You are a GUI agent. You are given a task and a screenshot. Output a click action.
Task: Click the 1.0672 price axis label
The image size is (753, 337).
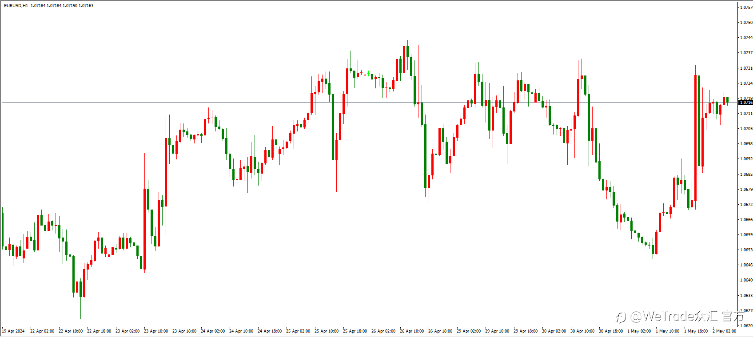tap(747, 205)
